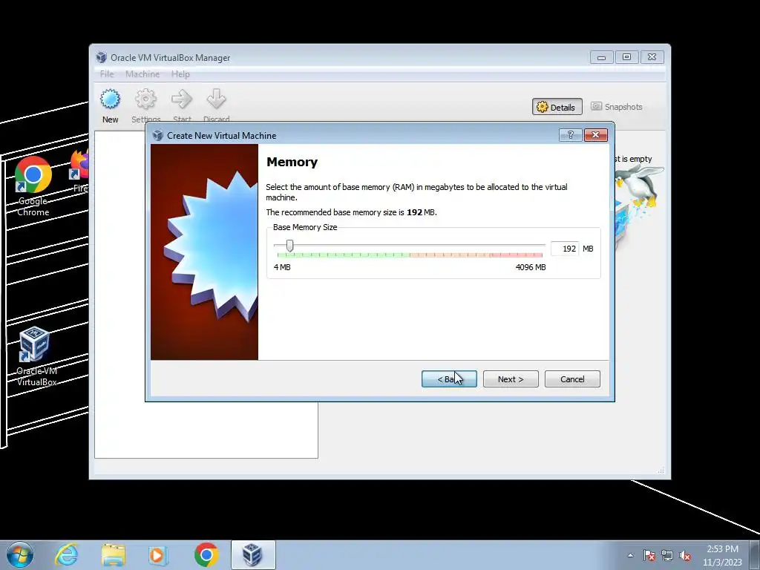
Task: Click the VirtualBox icon in Manager title bar
Action: pos(101,57)
